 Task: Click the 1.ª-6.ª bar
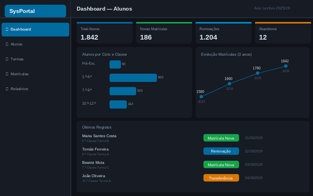pyautogui.click(x=133, y=78)
